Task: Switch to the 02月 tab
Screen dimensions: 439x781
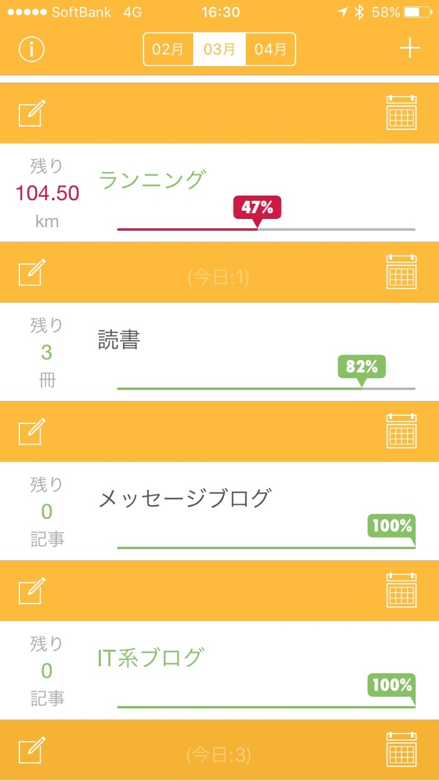Action: click(x=168, y=49)
